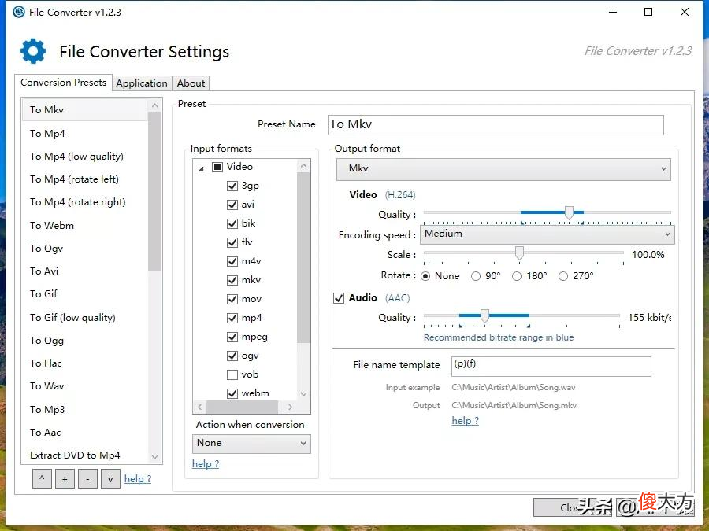Enable the vob input format checkbox

(232, 374)
